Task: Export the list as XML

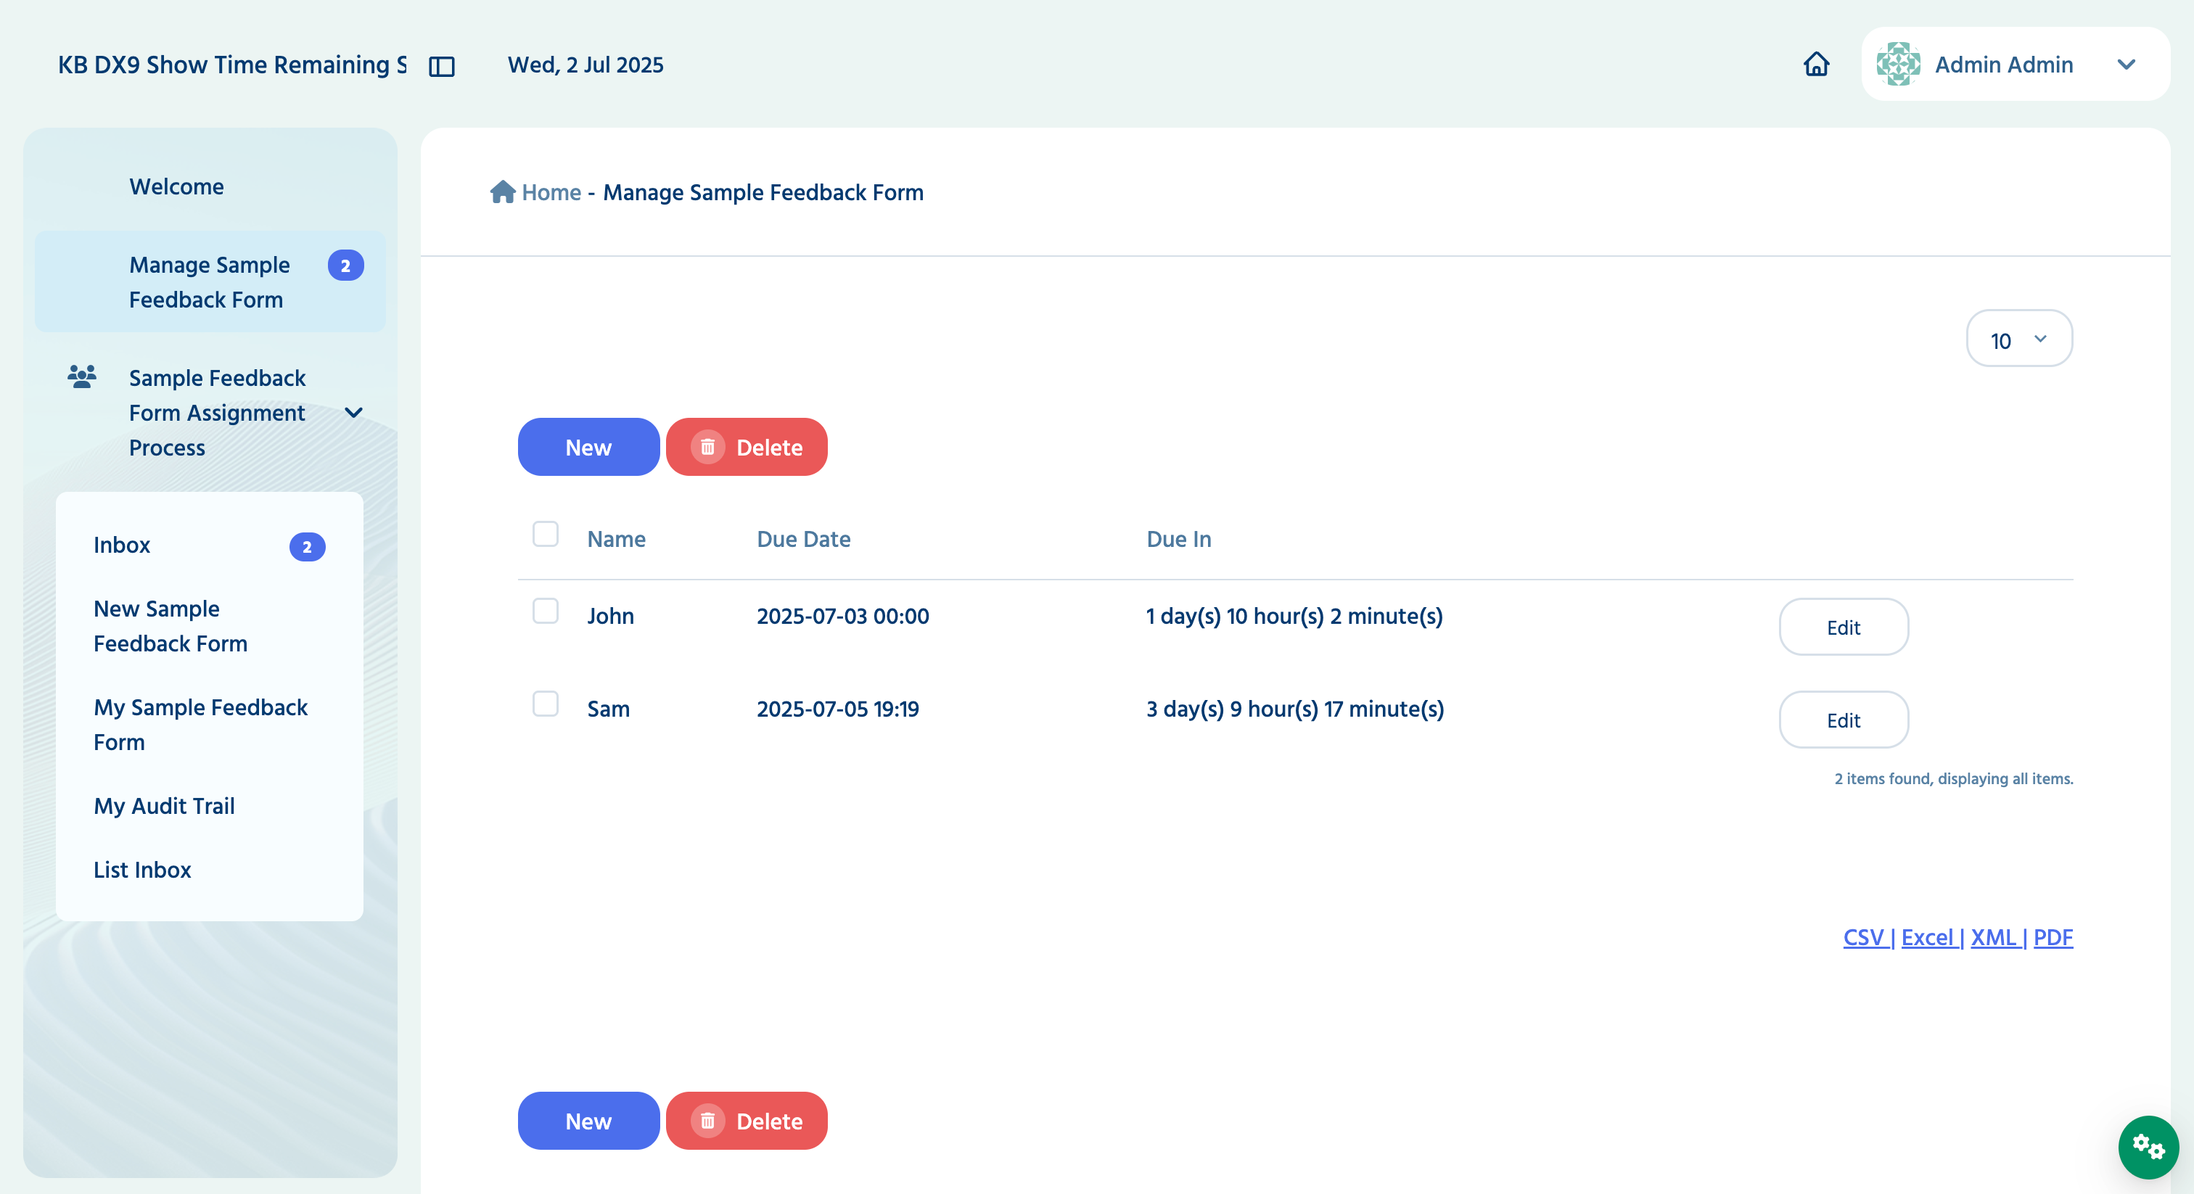Action: (x=1994, y=938)
